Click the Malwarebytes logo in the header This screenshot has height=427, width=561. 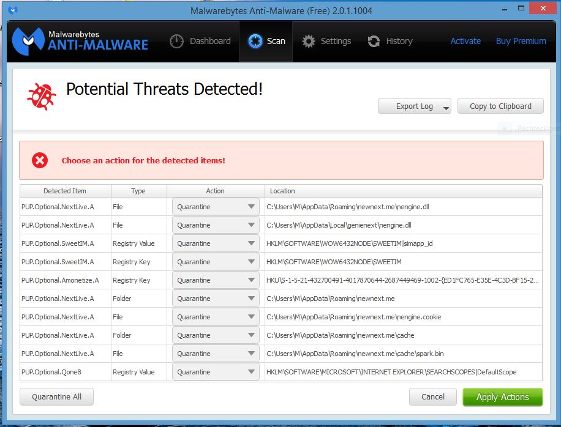coord(80,41)
